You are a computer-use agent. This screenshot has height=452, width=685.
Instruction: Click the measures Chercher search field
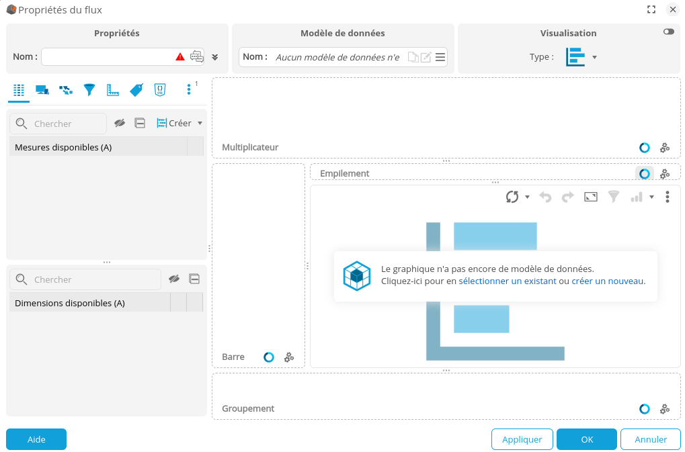[66, 124]
